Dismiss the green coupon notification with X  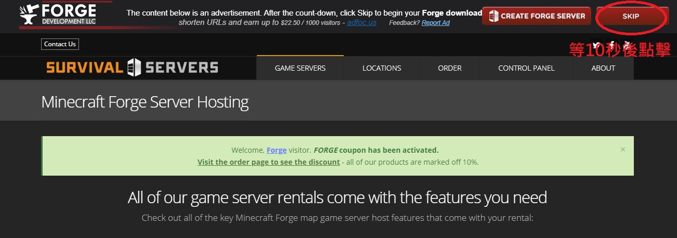623,149
